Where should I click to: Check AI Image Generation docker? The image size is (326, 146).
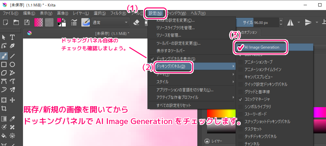click(x=274, y=47)
